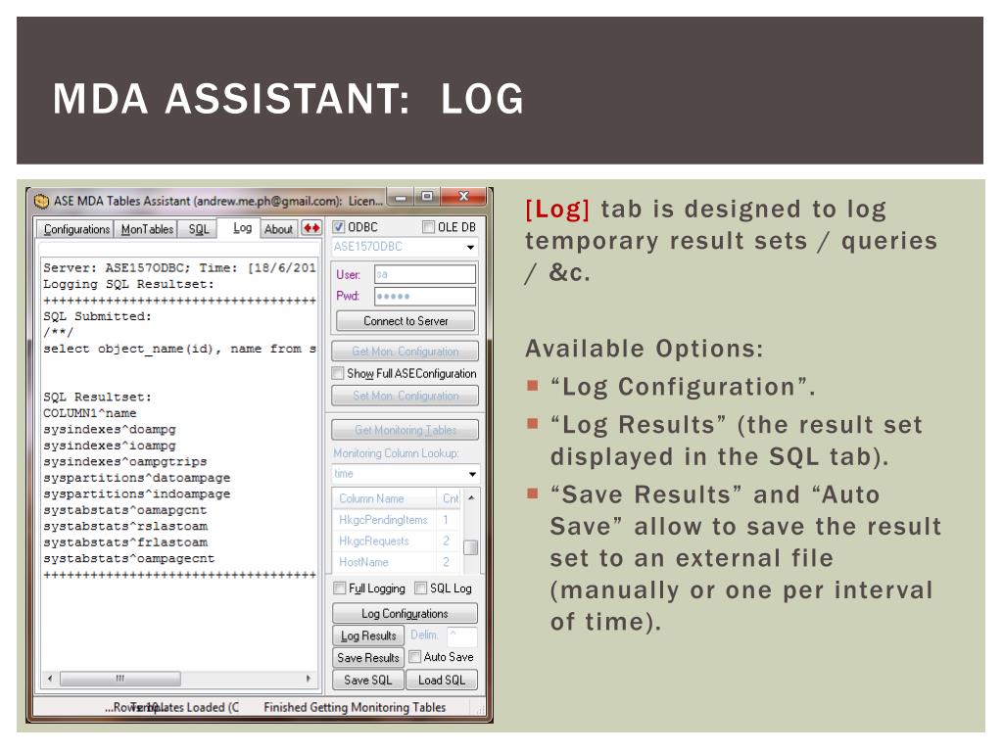This screenshot has width=1003, height=752.
Task: Click the log scrollbar left arrow
Action: (50, 679)
